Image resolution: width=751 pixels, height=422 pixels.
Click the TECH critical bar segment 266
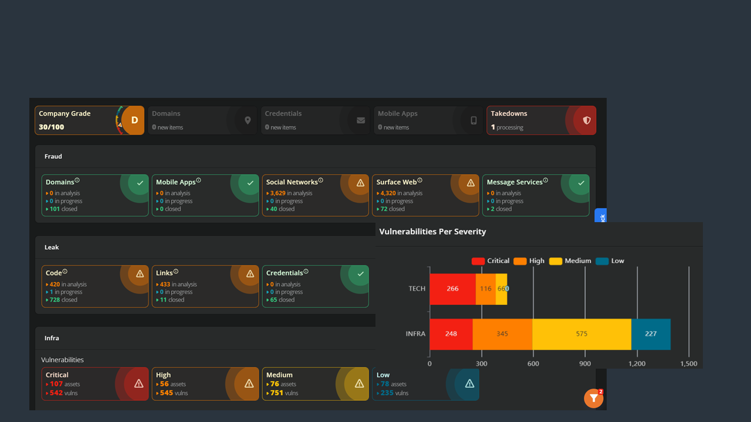[452, 288]
